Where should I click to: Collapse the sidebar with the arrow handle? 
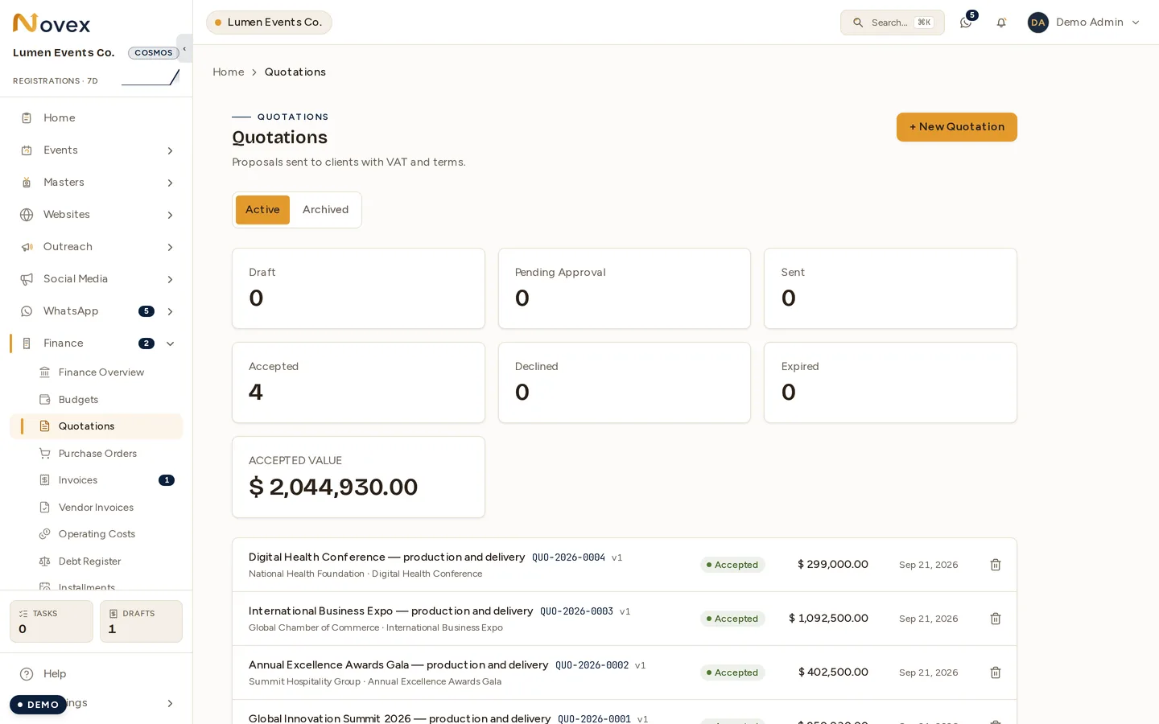184,48
